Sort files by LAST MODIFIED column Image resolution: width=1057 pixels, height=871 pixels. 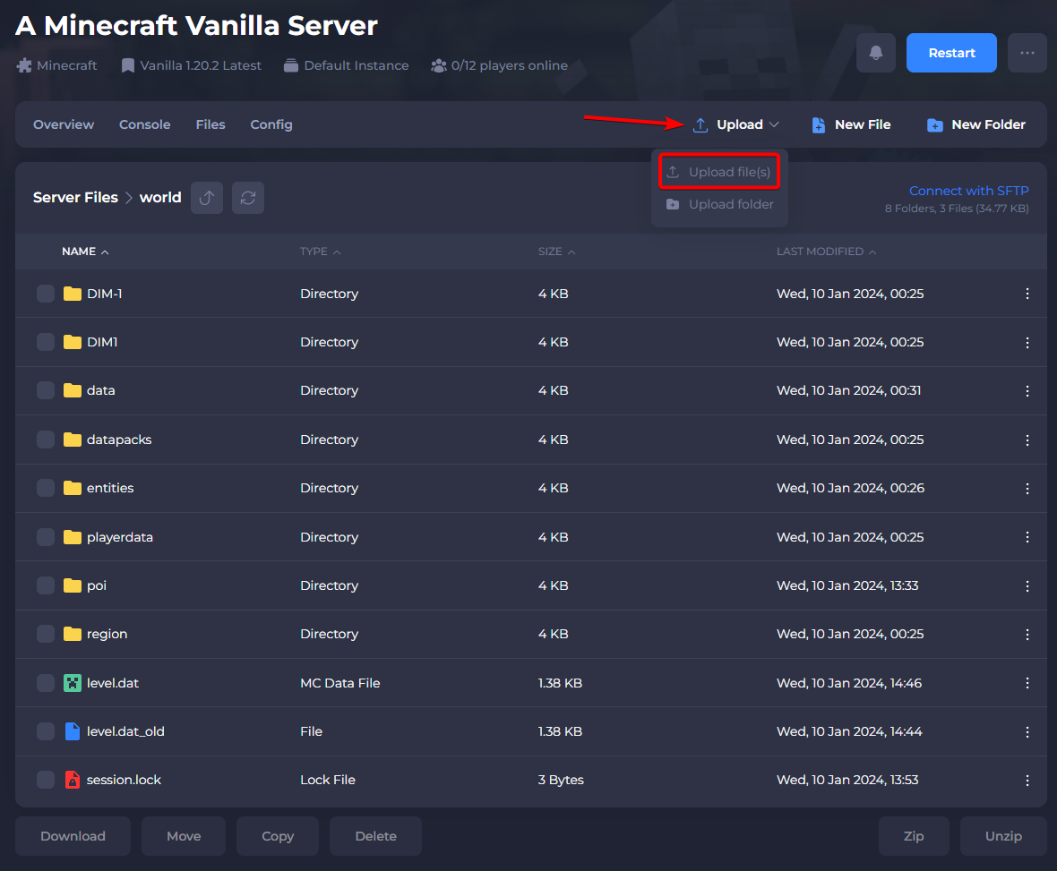[827, 252]
